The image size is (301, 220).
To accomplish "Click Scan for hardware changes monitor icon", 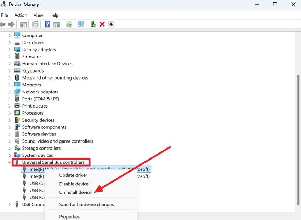I will point(81,24).
